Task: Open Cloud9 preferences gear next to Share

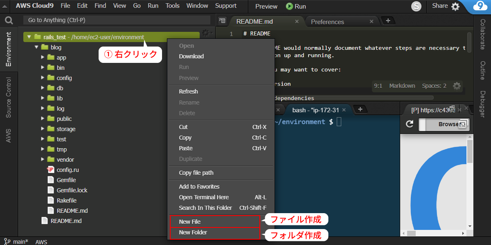Action: 455,6
